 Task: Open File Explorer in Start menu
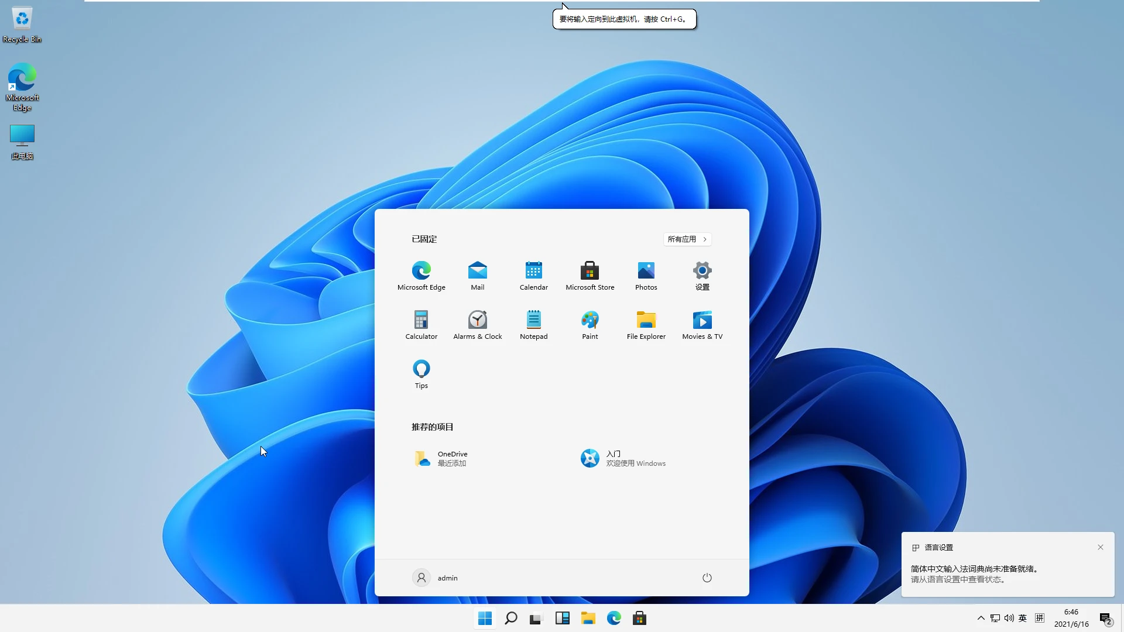pyautogui.click(x=646, y=325)
